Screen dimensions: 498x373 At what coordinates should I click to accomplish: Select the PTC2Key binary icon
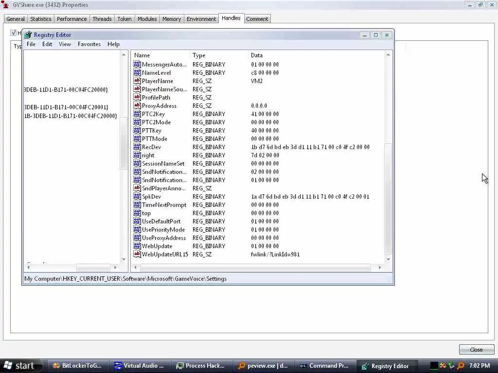[x=137, y=114]
